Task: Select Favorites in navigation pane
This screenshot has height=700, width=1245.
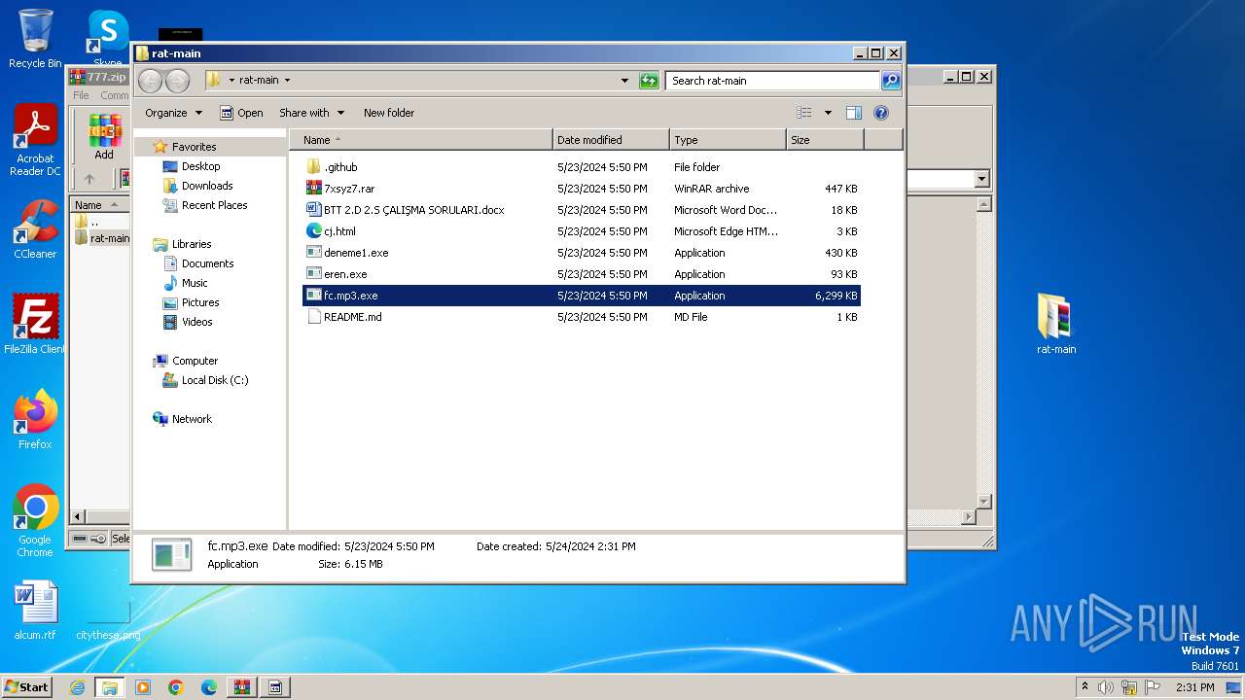Action: [194, 147]
